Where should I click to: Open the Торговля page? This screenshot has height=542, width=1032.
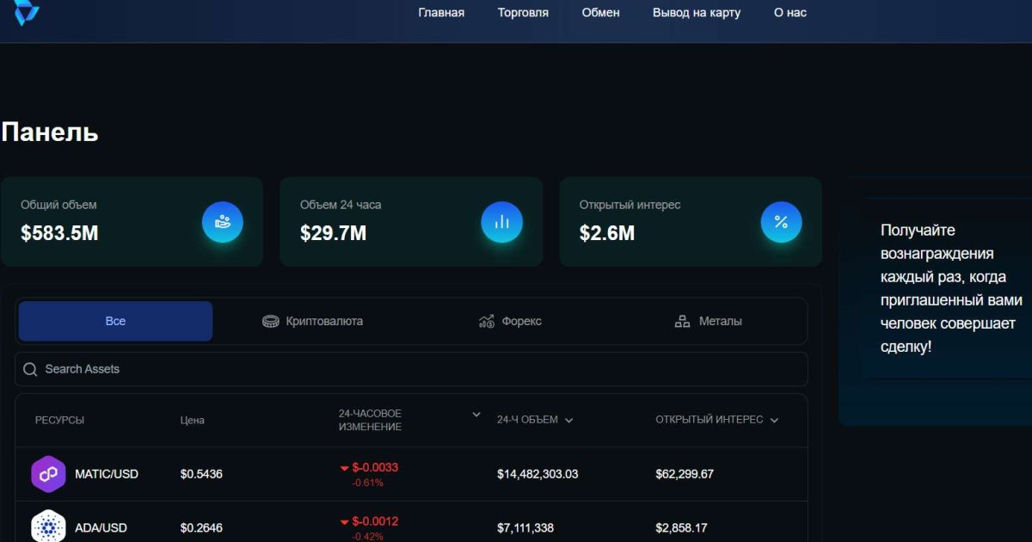(x=523, y=13)
